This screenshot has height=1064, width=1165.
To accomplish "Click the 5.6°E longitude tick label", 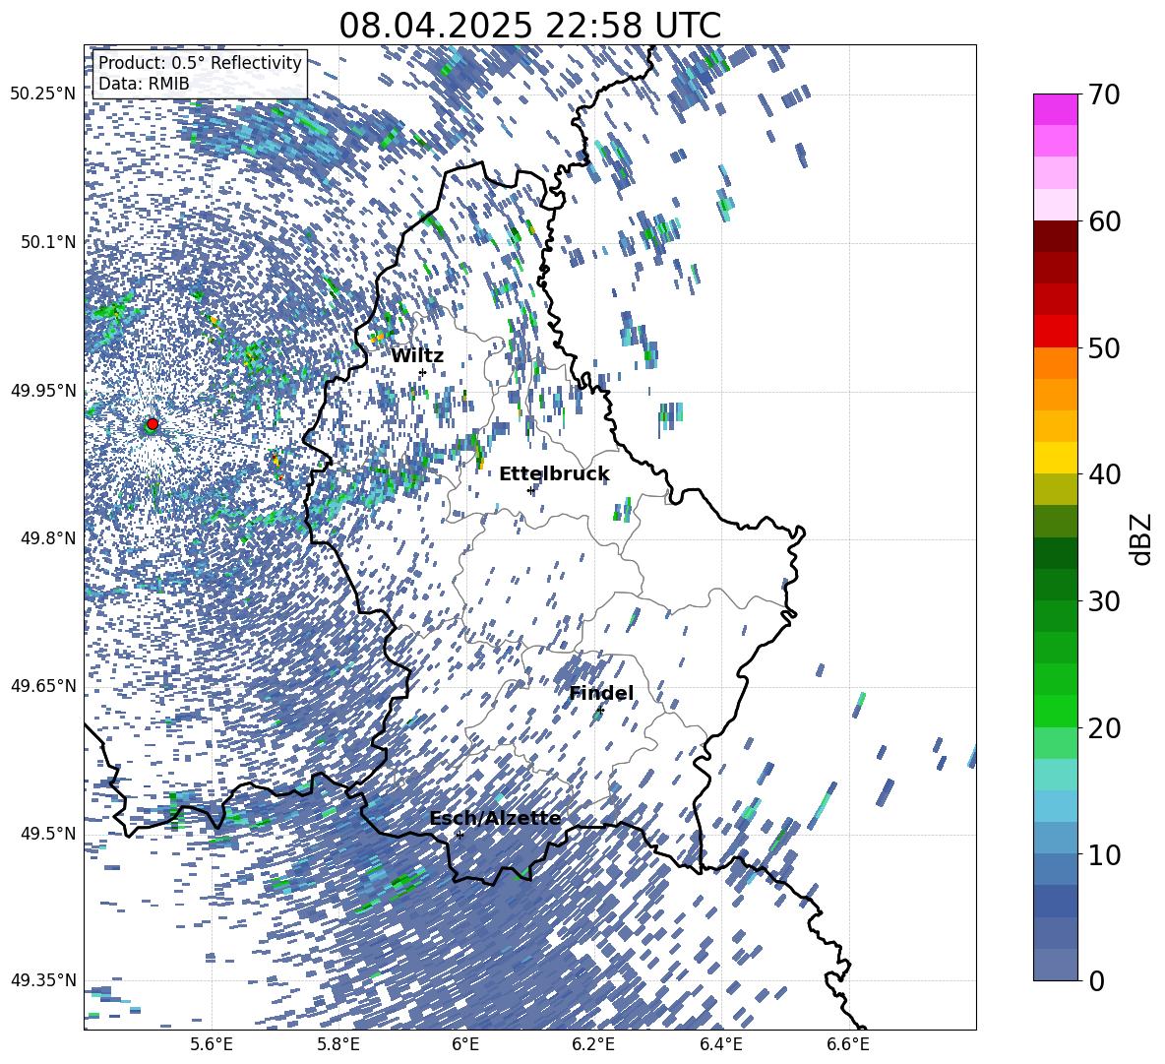I will (212, 1044).
